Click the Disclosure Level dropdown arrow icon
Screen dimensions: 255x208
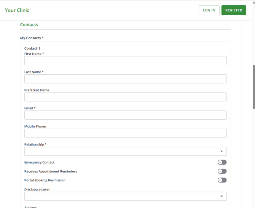[222, 197]
